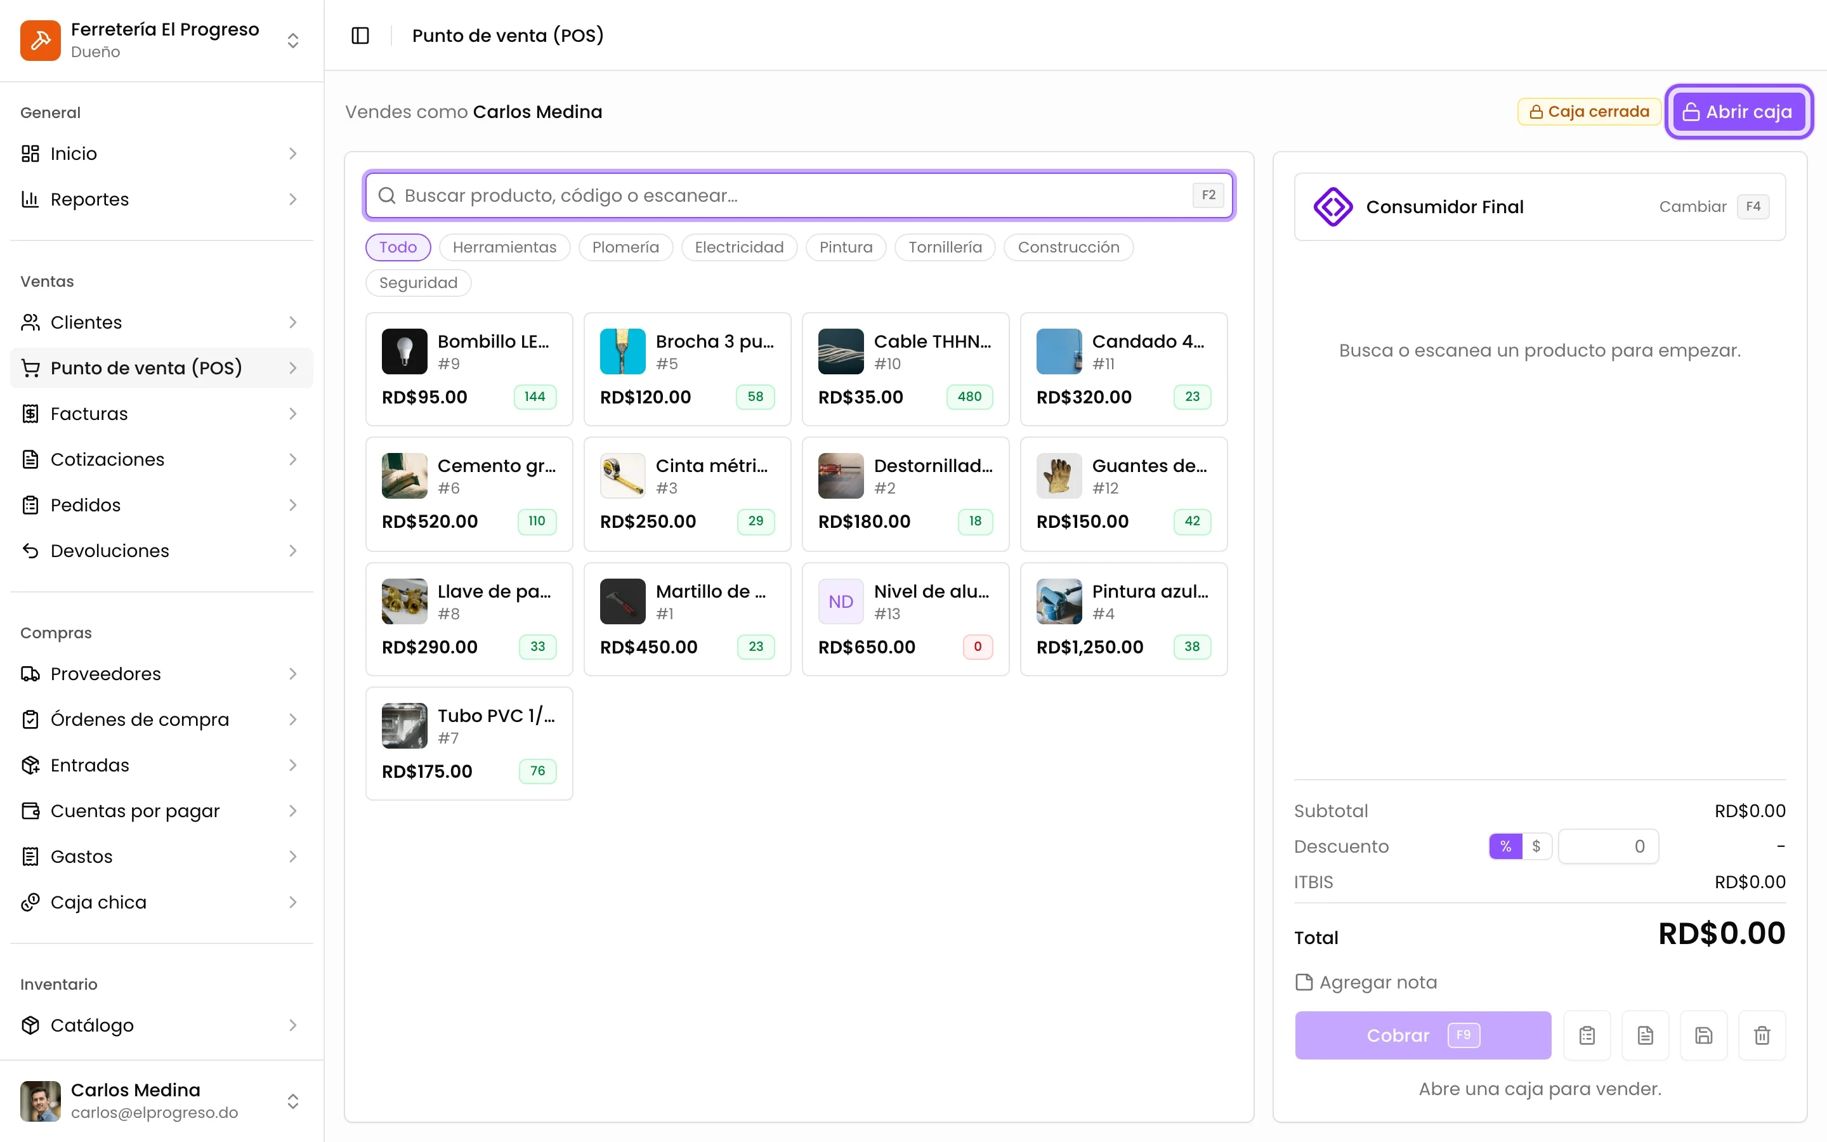Click the search magnifier icon

coord(386,195)
